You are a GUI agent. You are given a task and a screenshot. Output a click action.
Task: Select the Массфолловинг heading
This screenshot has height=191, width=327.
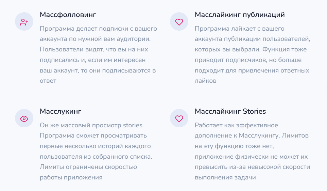(x=68, y=15)
